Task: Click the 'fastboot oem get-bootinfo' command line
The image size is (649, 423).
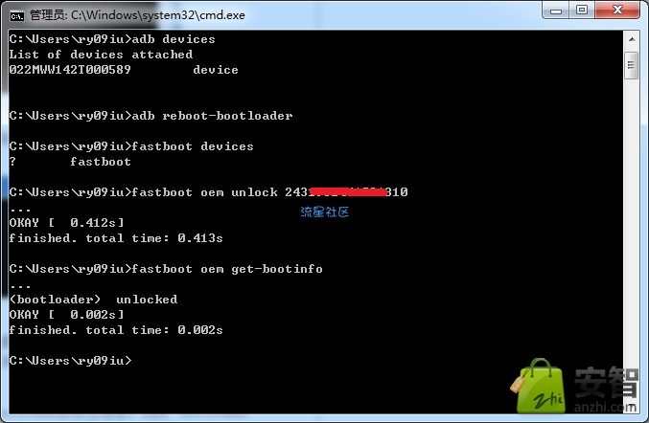Action: pyautogui.click(x=166, y=269)
